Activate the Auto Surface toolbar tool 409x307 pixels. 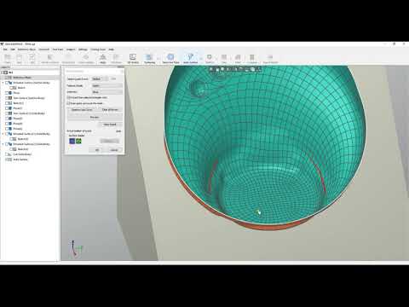[x=190, y=58]
